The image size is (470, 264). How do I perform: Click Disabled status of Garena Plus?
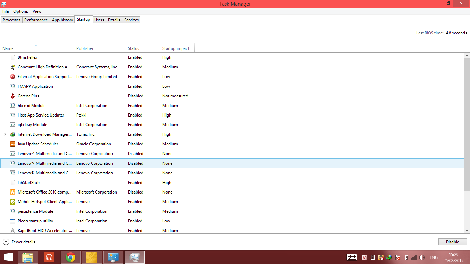coord(136,96)
